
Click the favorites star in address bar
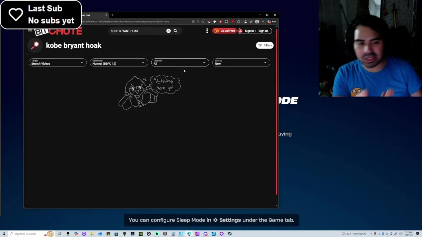[203, 22]
